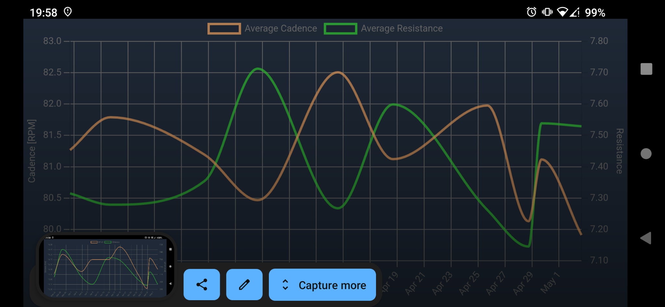Click the green Average Resistance swatch
The image size is (665, 307).
[340, 29]
